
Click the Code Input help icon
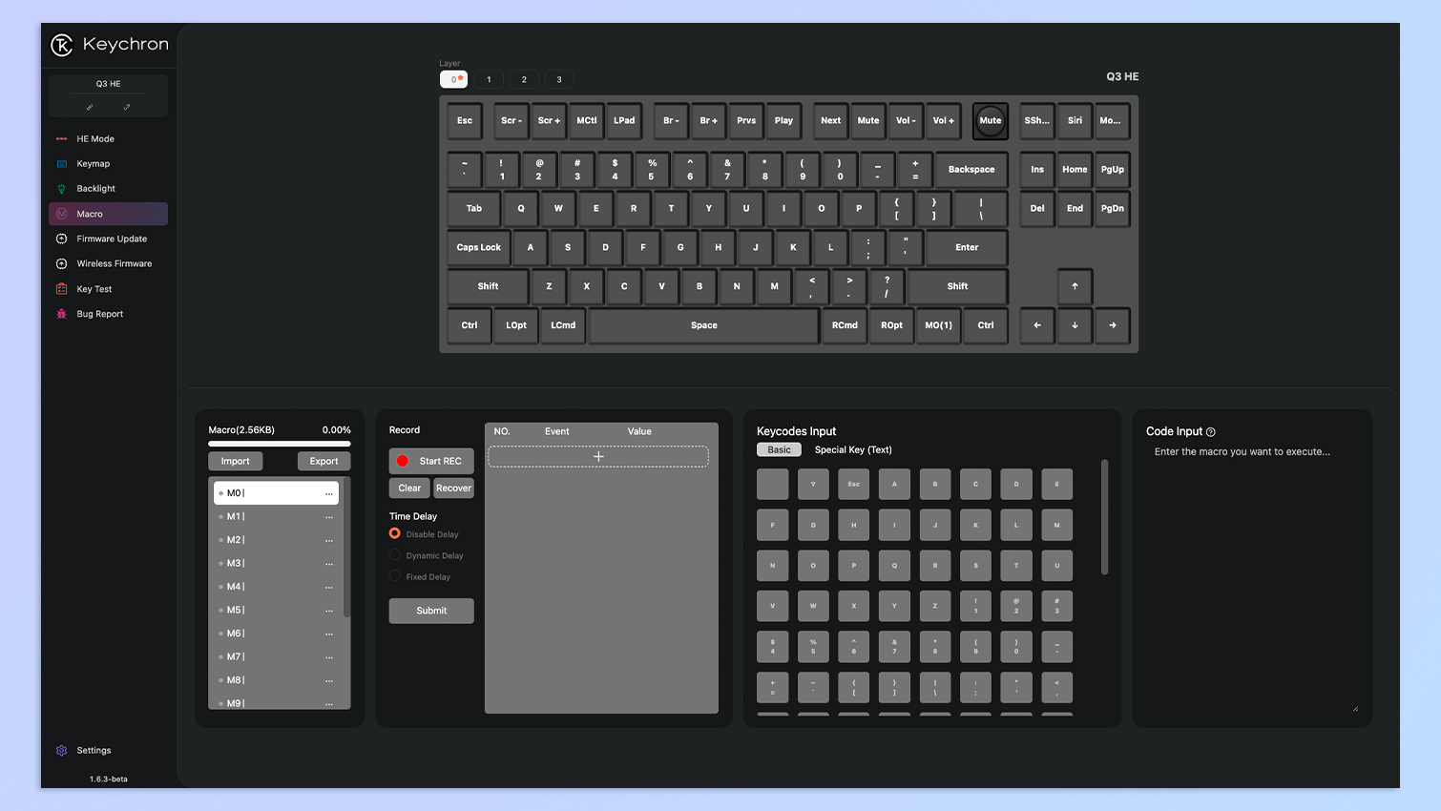pos(1211,432)
